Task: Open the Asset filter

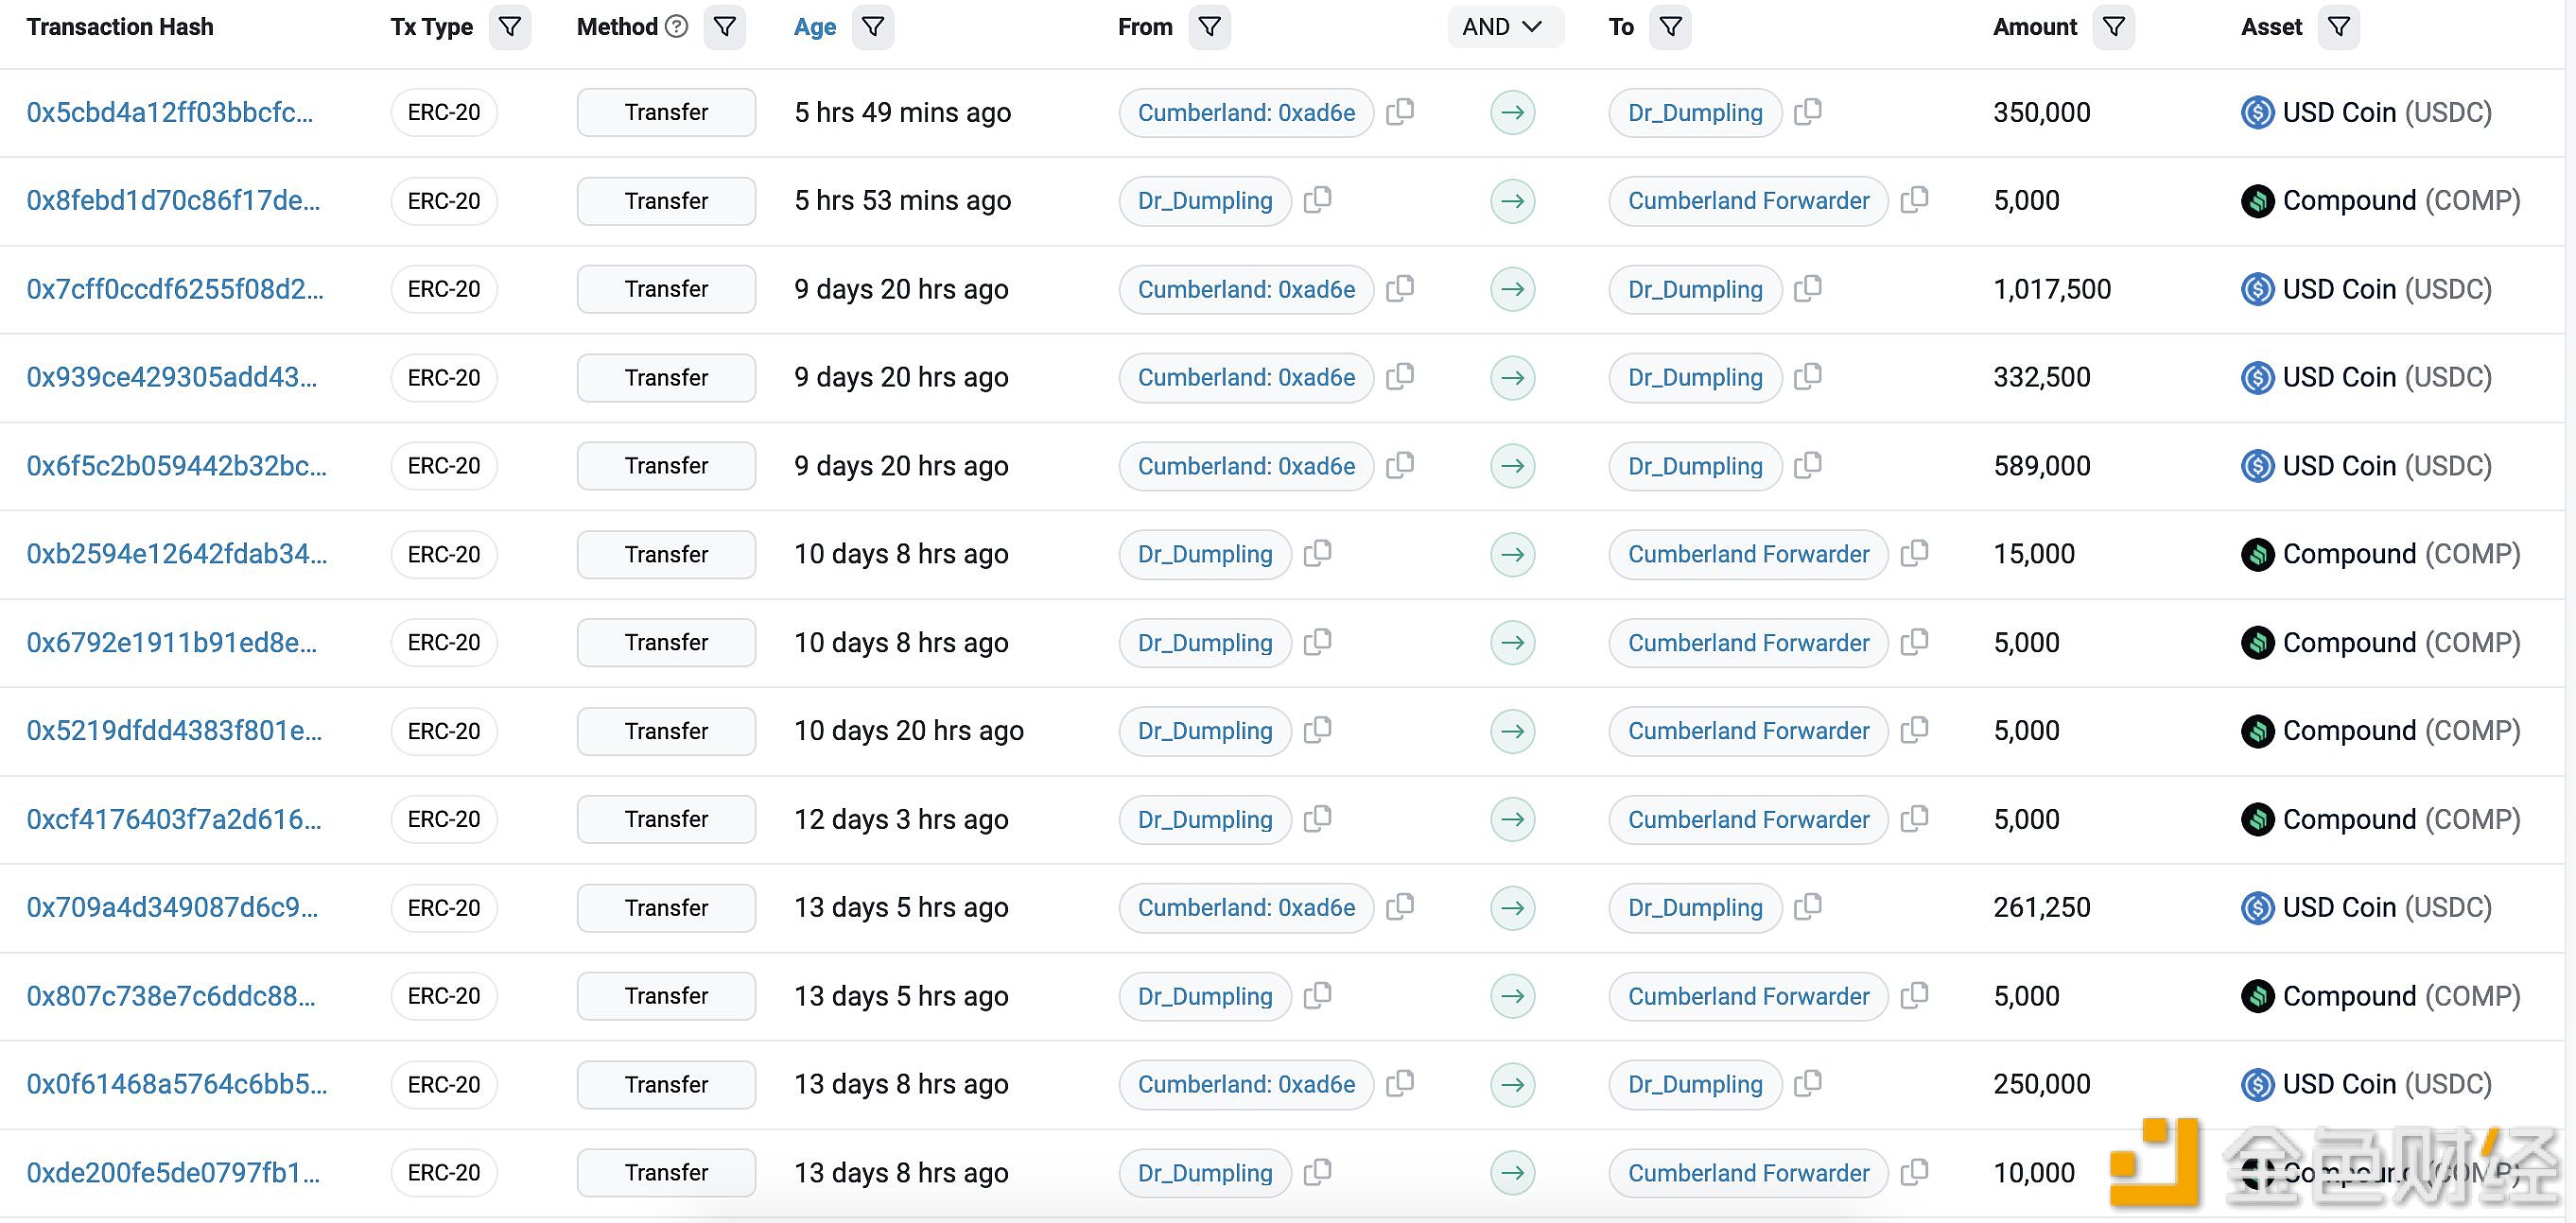Action: 2339,27
